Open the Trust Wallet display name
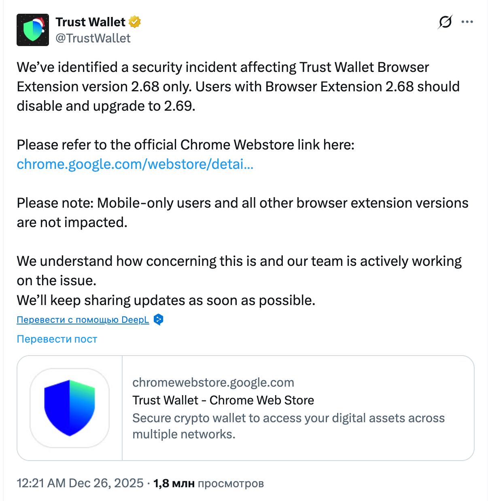Screen dimensions: 488x501 pyautogui.click(x=91, y=22)
